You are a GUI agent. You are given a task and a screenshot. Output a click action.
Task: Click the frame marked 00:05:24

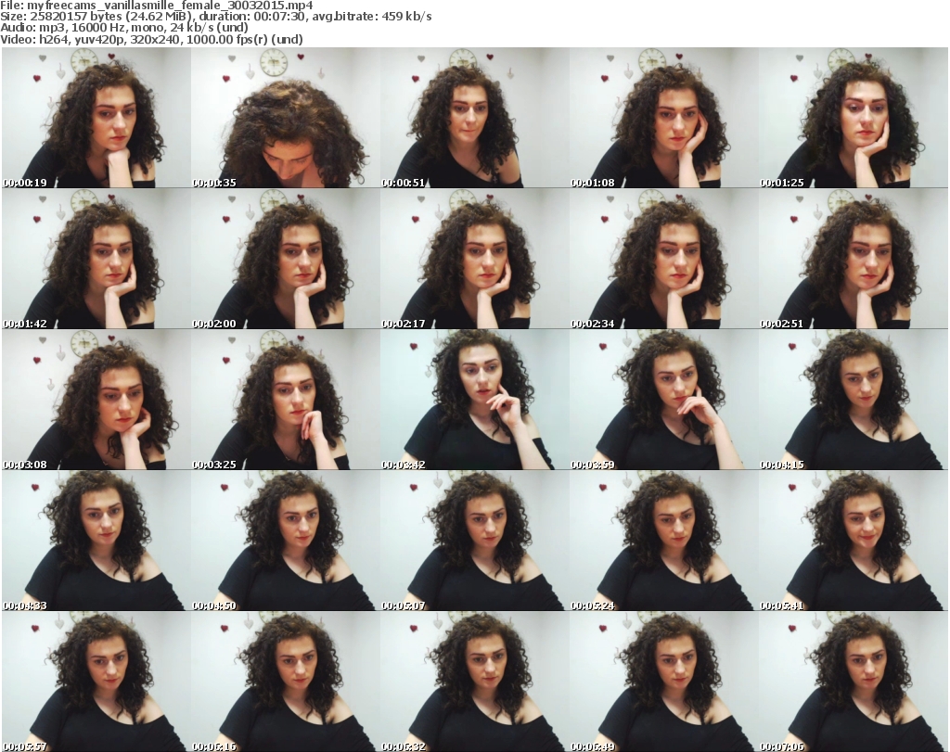pos(664,541)
